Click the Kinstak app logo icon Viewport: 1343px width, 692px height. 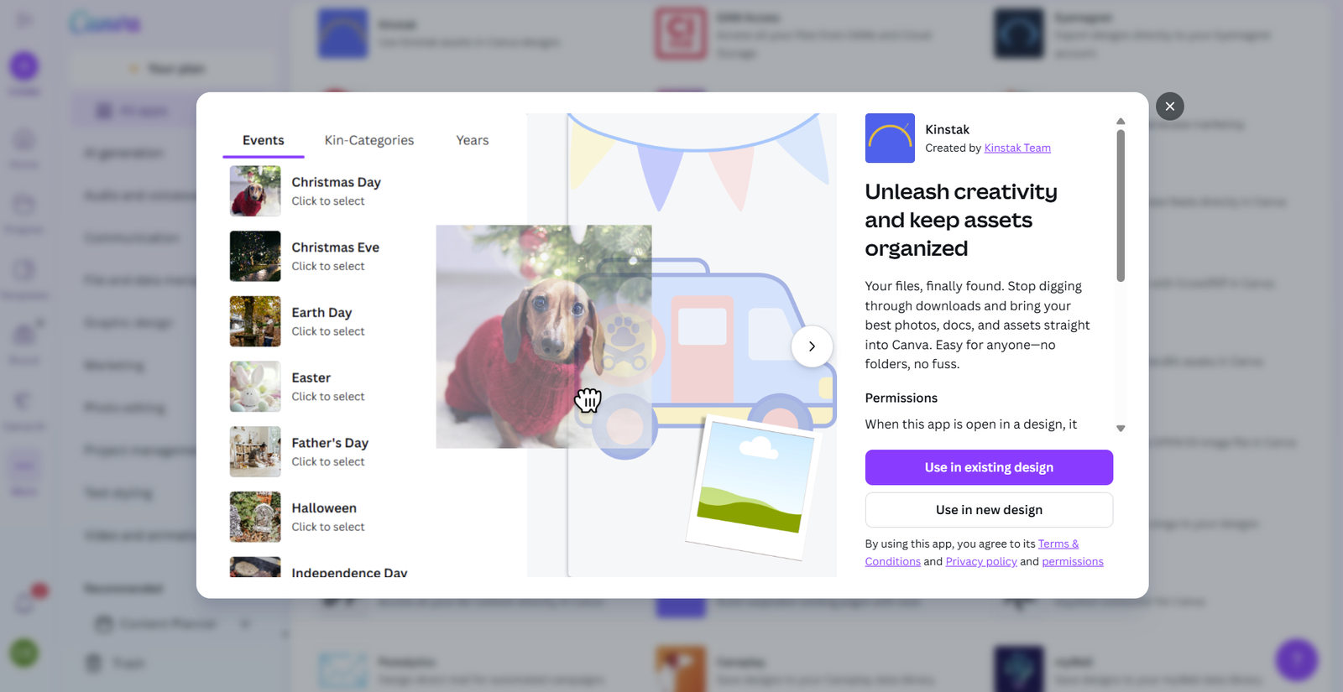(x=890, y=138)
